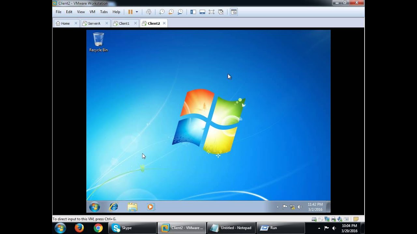Open the power options dropdown arrow
The height and width of the screenshot is (234, 417).
pos(137,12)
